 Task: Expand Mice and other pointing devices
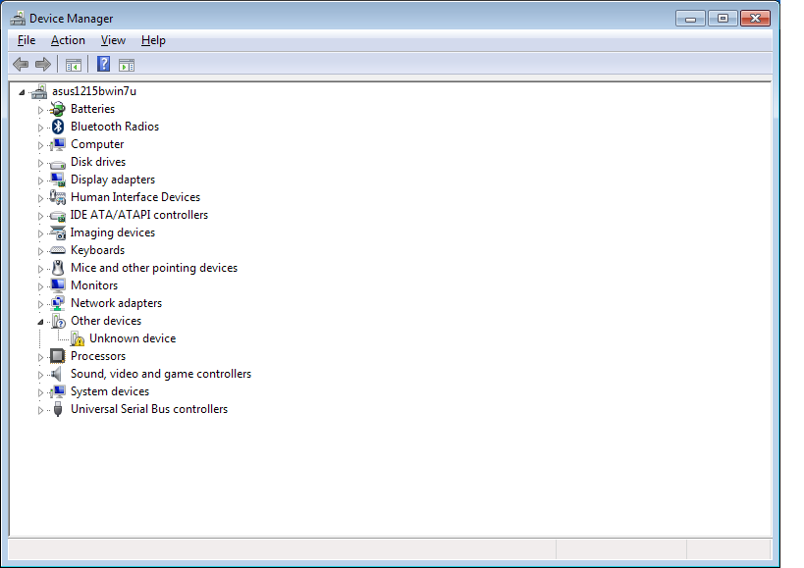(40, 269)
